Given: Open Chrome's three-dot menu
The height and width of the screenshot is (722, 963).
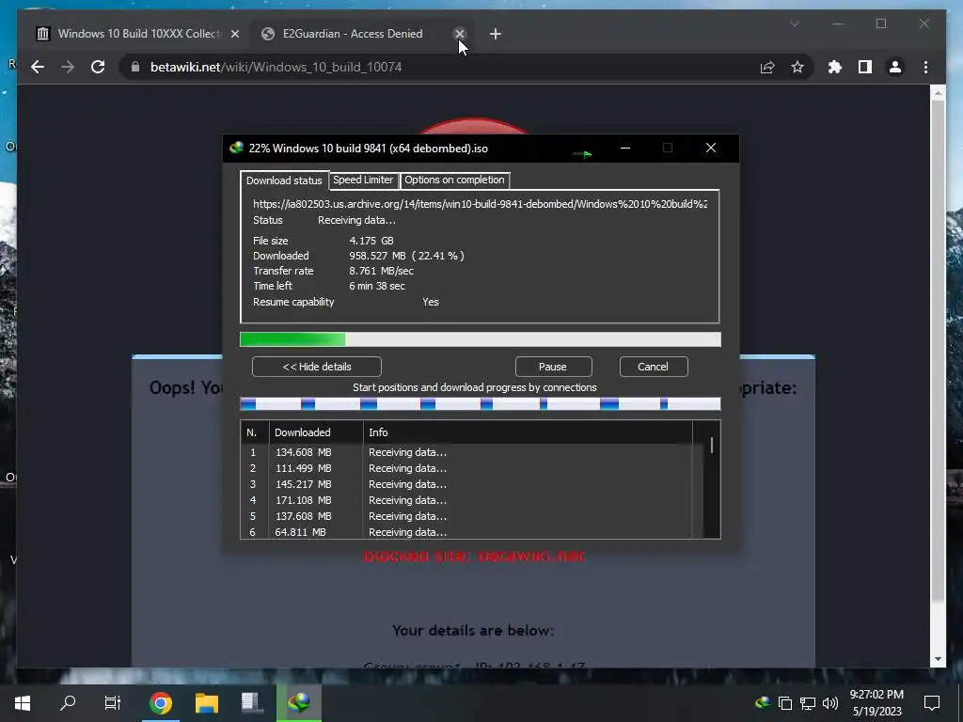Looking at the screenshot, I should tap(925, 67).
